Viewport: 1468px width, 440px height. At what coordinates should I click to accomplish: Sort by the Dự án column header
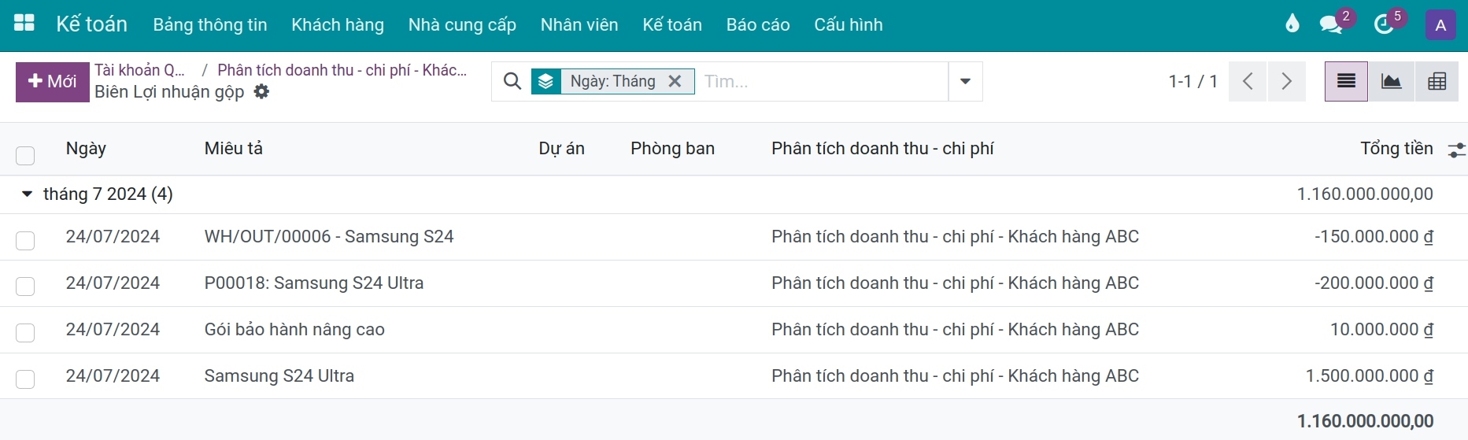[x=561, y=149]
